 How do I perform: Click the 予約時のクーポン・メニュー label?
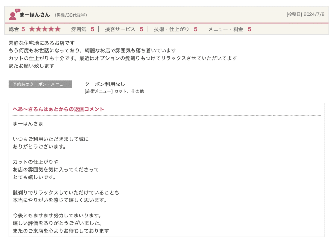(x=40, y=84)
